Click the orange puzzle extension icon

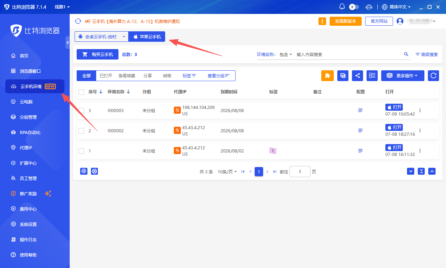pos(327,76)
